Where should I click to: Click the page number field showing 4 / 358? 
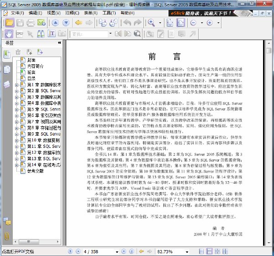(x=99, y=251)
